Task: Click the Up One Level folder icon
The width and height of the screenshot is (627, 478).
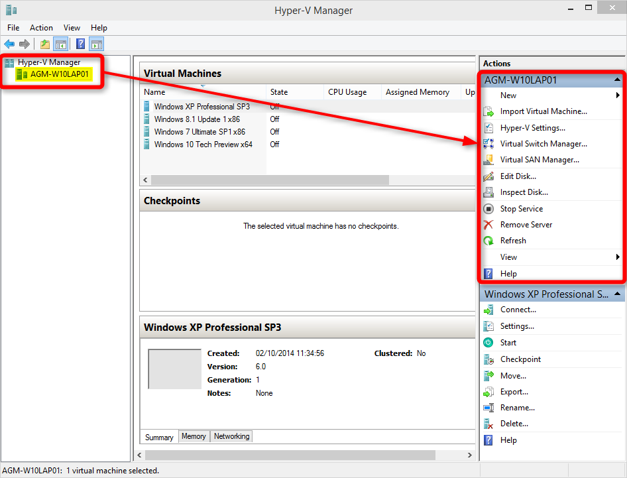Action: [45, 44]
